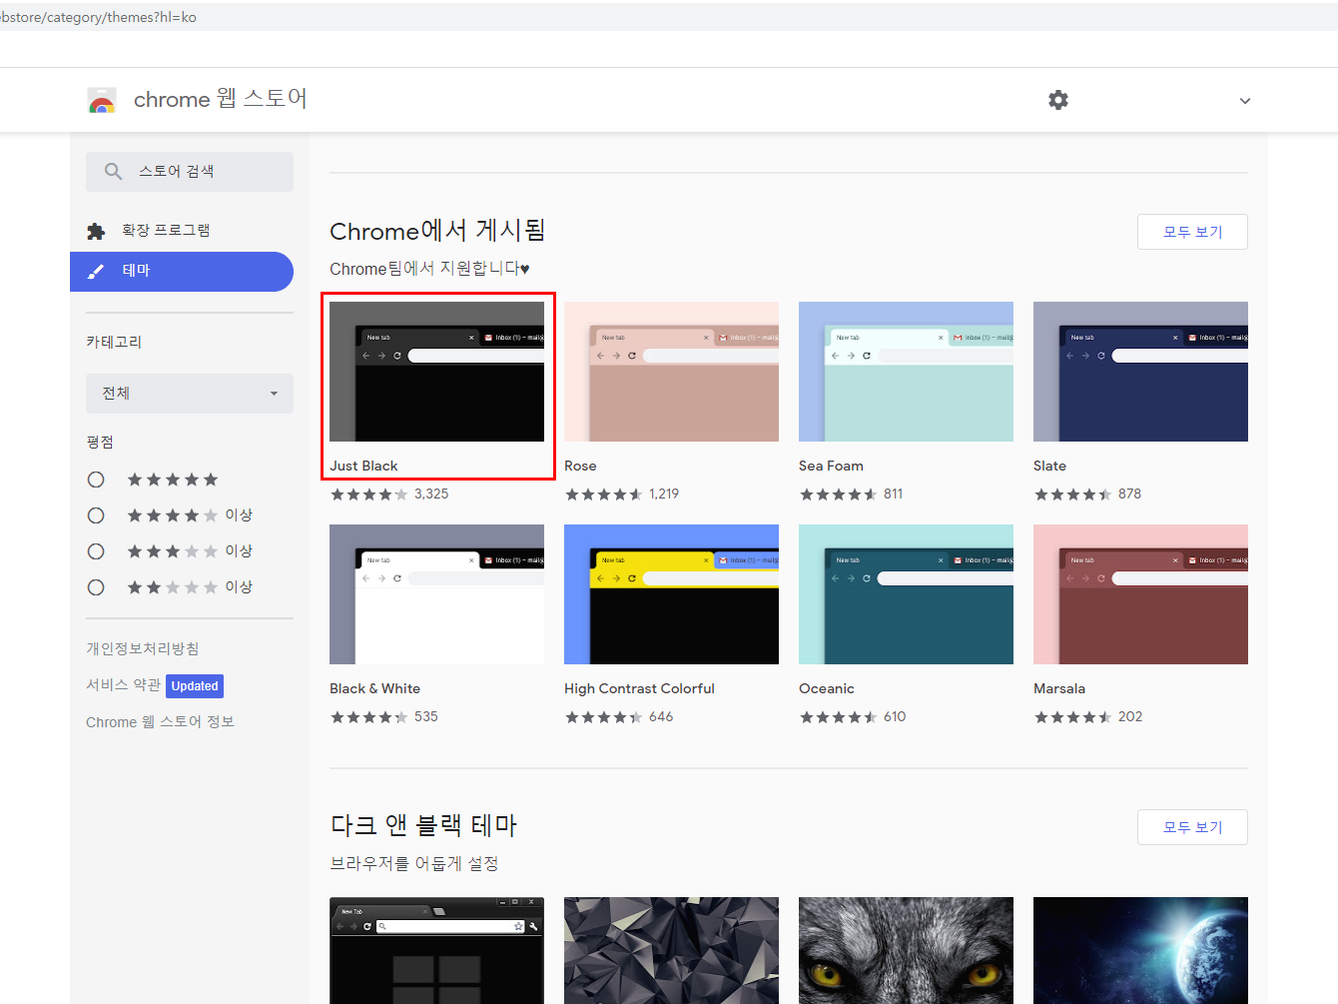
Task: Click 모두 보기 for 다크 앤 블랙 테마
Action: coord(1192,827)
